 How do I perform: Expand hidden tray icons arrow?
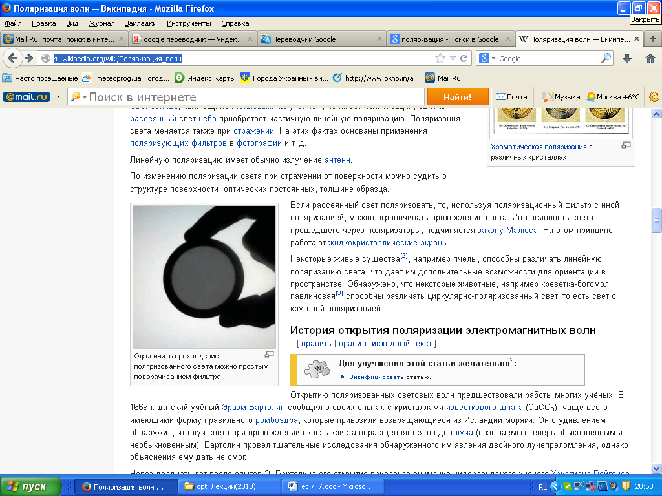(x=555, y=487)
